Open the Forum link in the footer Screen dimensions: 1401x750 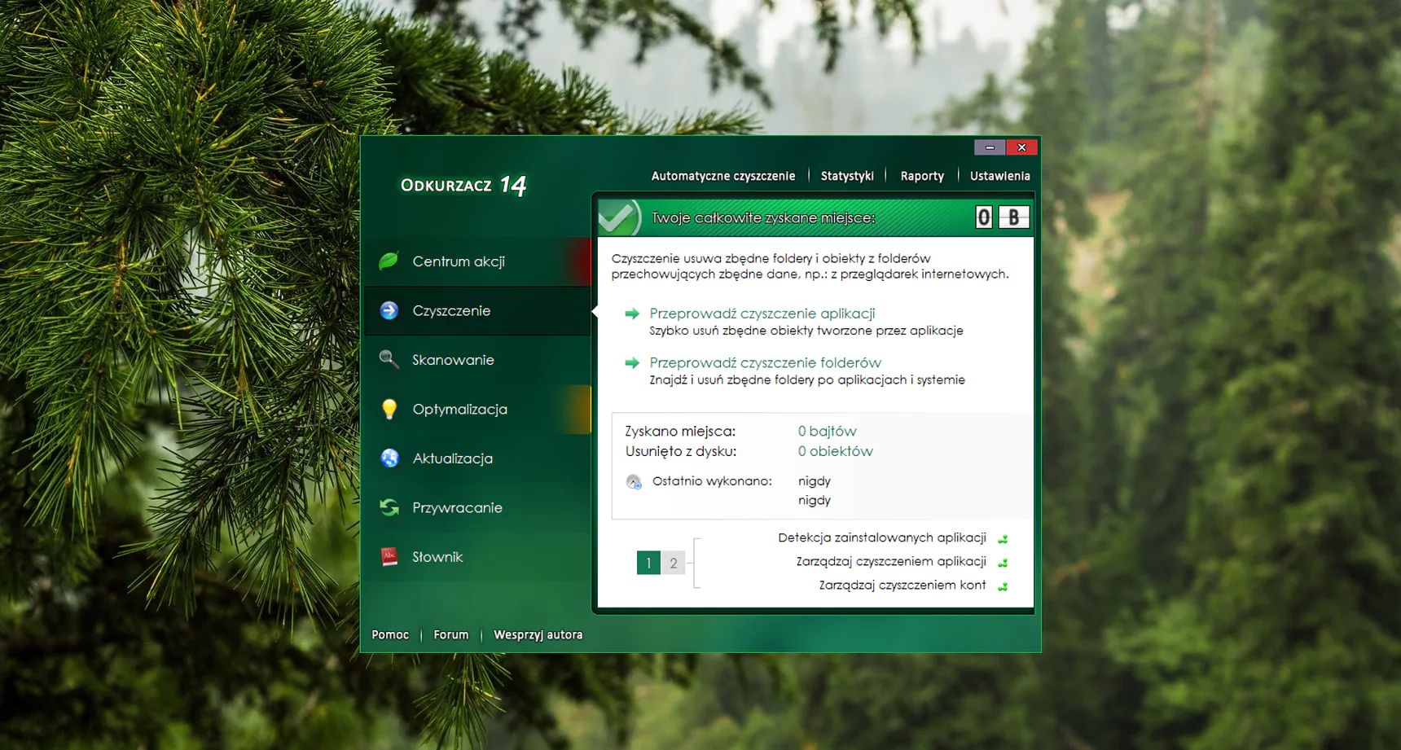point(451,634)
